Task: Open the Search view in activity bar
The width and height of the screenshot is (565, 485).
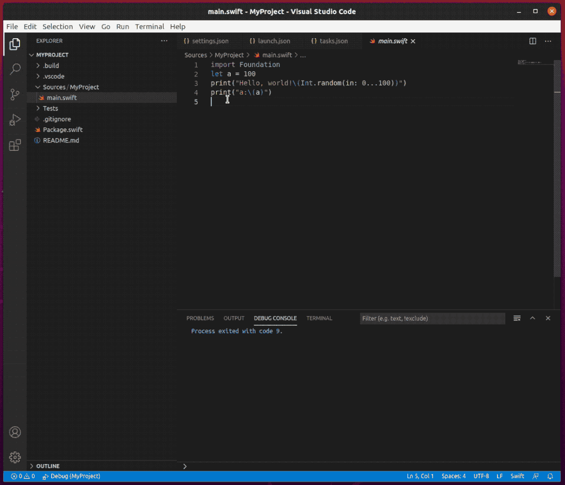Action: [x=15, y=69]
